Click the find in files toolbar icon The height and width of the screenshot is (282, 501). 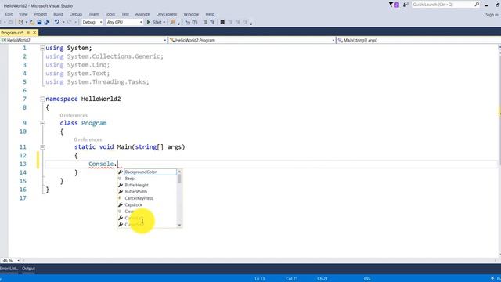click(172, 22)
